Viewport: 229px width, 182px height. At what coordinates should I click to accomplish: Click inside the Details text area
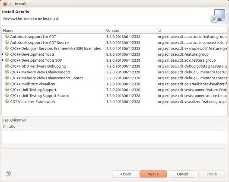(114, 137)
